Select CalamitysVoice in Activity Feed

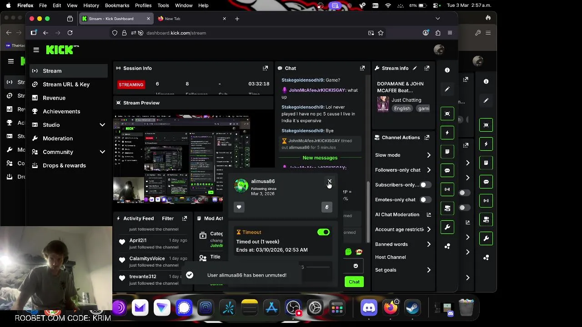click(x=147, y=258)
